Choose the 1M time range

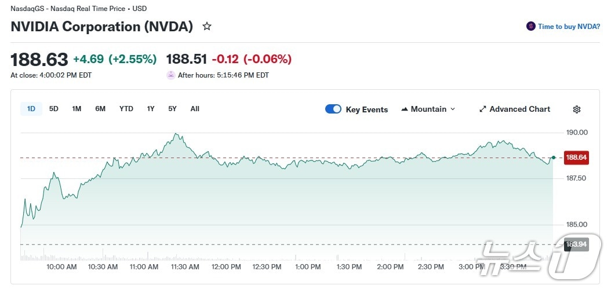pos(77,109)
